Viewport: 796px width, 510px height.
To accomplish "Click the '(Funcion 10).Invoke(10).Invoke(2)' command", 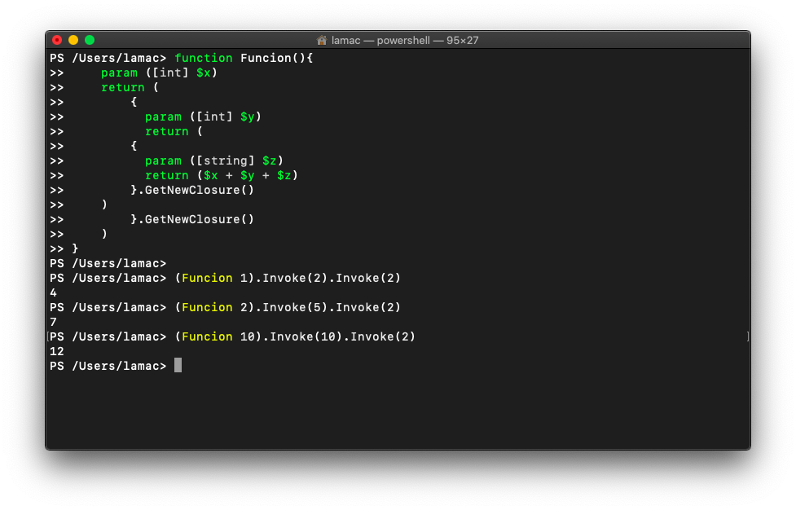I will 295,337.
